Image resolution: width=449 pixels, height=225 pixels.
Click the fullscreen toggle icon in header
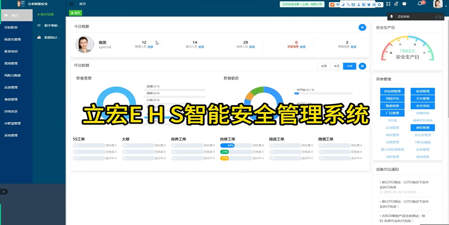tap(388, 4)
